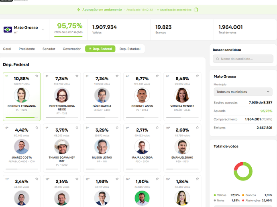Viewport: 277px width, 207px height.
Task: Star the 11th place 2,44% card
Action: (x=37, y=179)
